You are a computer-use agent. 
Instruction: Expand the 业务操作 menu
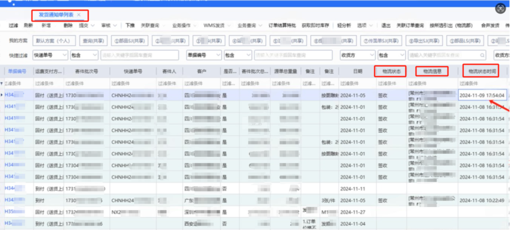pyautogui.click(x=185, y=25)
